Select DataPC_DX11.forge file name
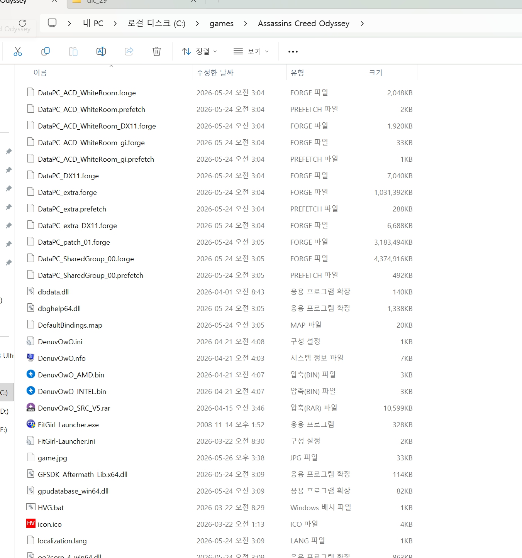The height and width of the screenshot is (558, 522). coord(68,176)
